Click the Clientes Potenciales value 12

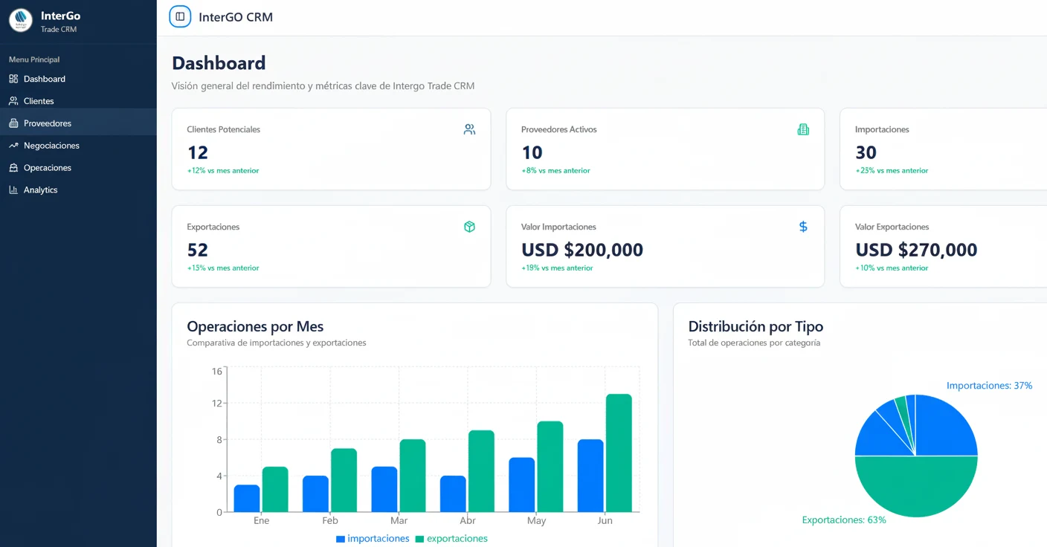point(198,152)
